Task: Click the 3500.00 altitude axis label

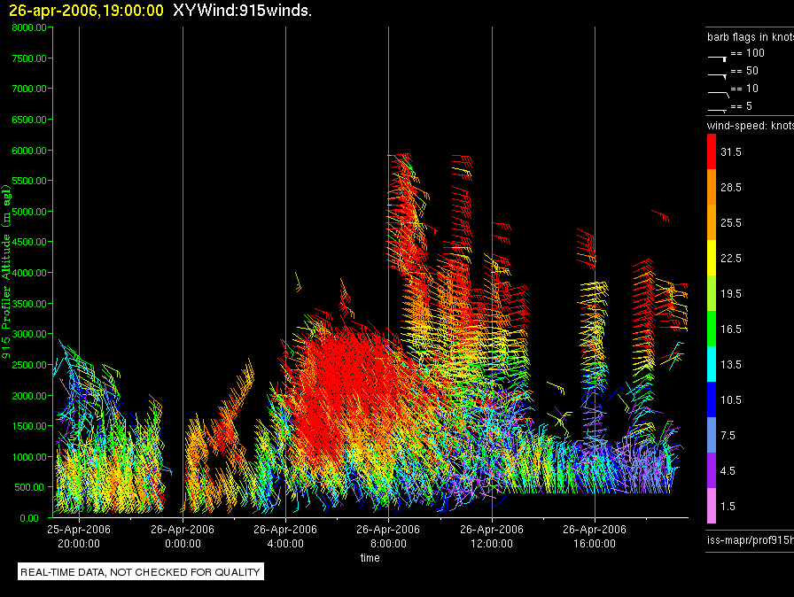Action: coord(29,304)
